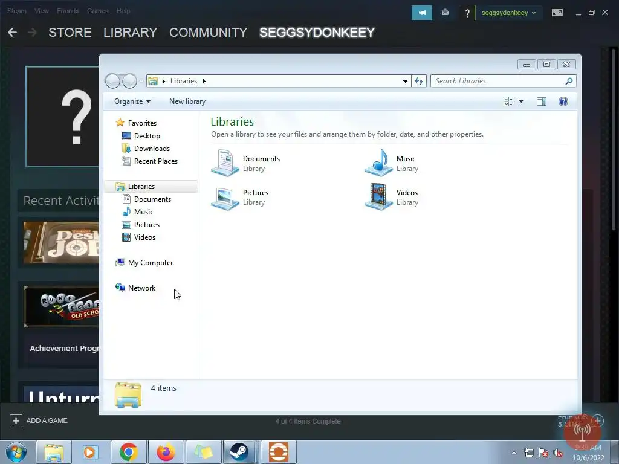
Task: Click Explorer forward navigation button
Action: pos(129,81)
